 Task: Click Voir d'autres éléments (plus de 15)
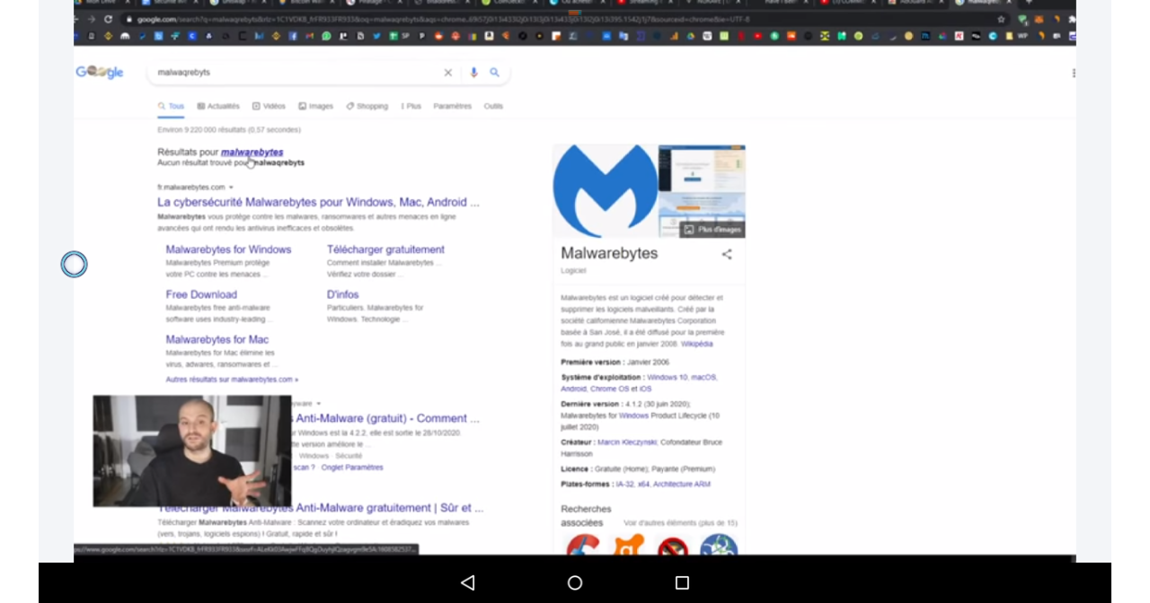pos(680,523)
